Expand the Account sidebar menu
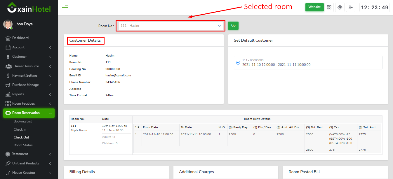The width and height of the screenshot is (393, 179). point(29,47)
